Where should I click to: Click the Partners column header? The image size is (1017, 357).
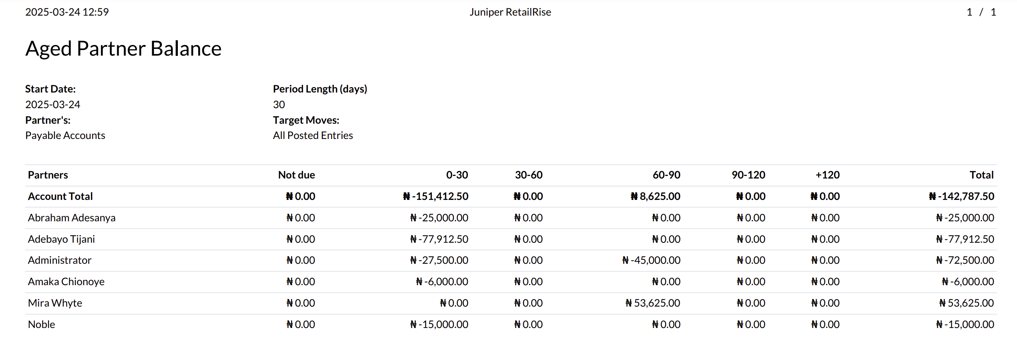tap(48, 175)
